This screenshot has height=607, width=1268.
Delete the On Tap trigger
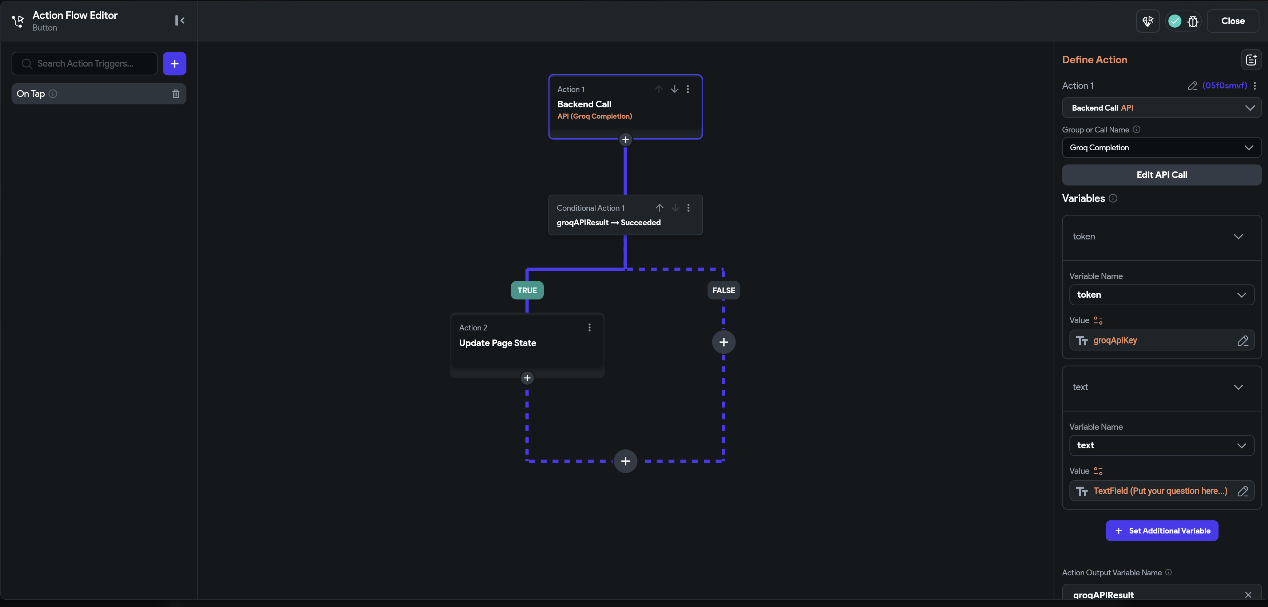pos(176,94)
